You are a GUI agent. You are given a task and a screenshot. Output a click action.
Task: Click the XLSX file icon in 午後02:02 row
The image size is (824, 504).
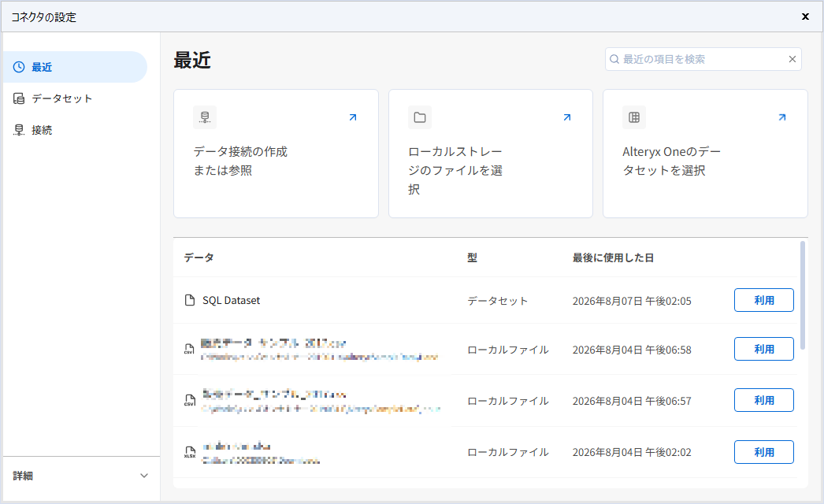click(x=190, y=452)
